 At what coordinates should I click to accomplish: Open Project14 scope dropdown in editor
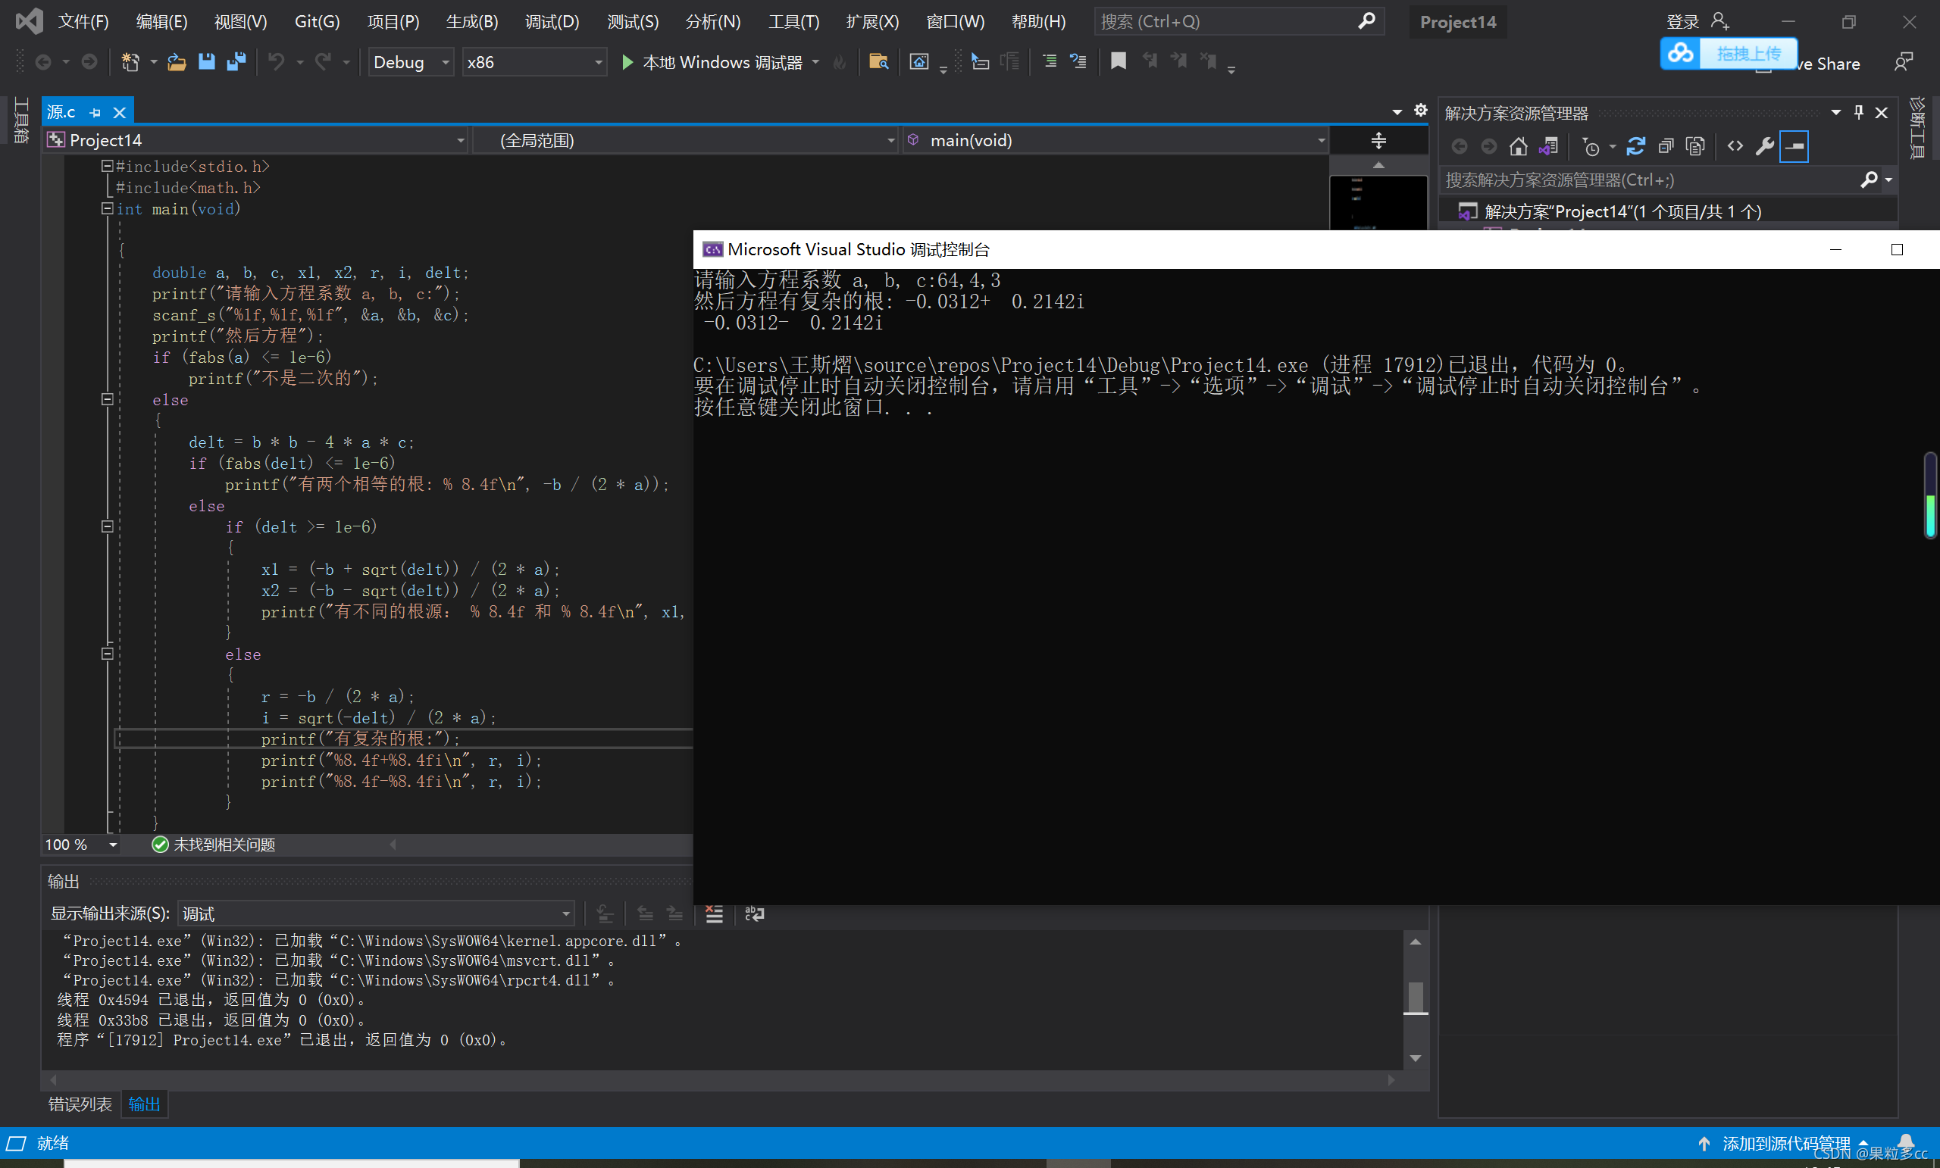(x=256, y=140)
